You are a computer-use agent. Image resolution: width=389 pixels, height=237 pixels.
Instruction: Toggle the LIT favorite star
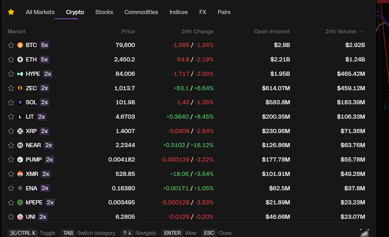[x=11, y=117]
